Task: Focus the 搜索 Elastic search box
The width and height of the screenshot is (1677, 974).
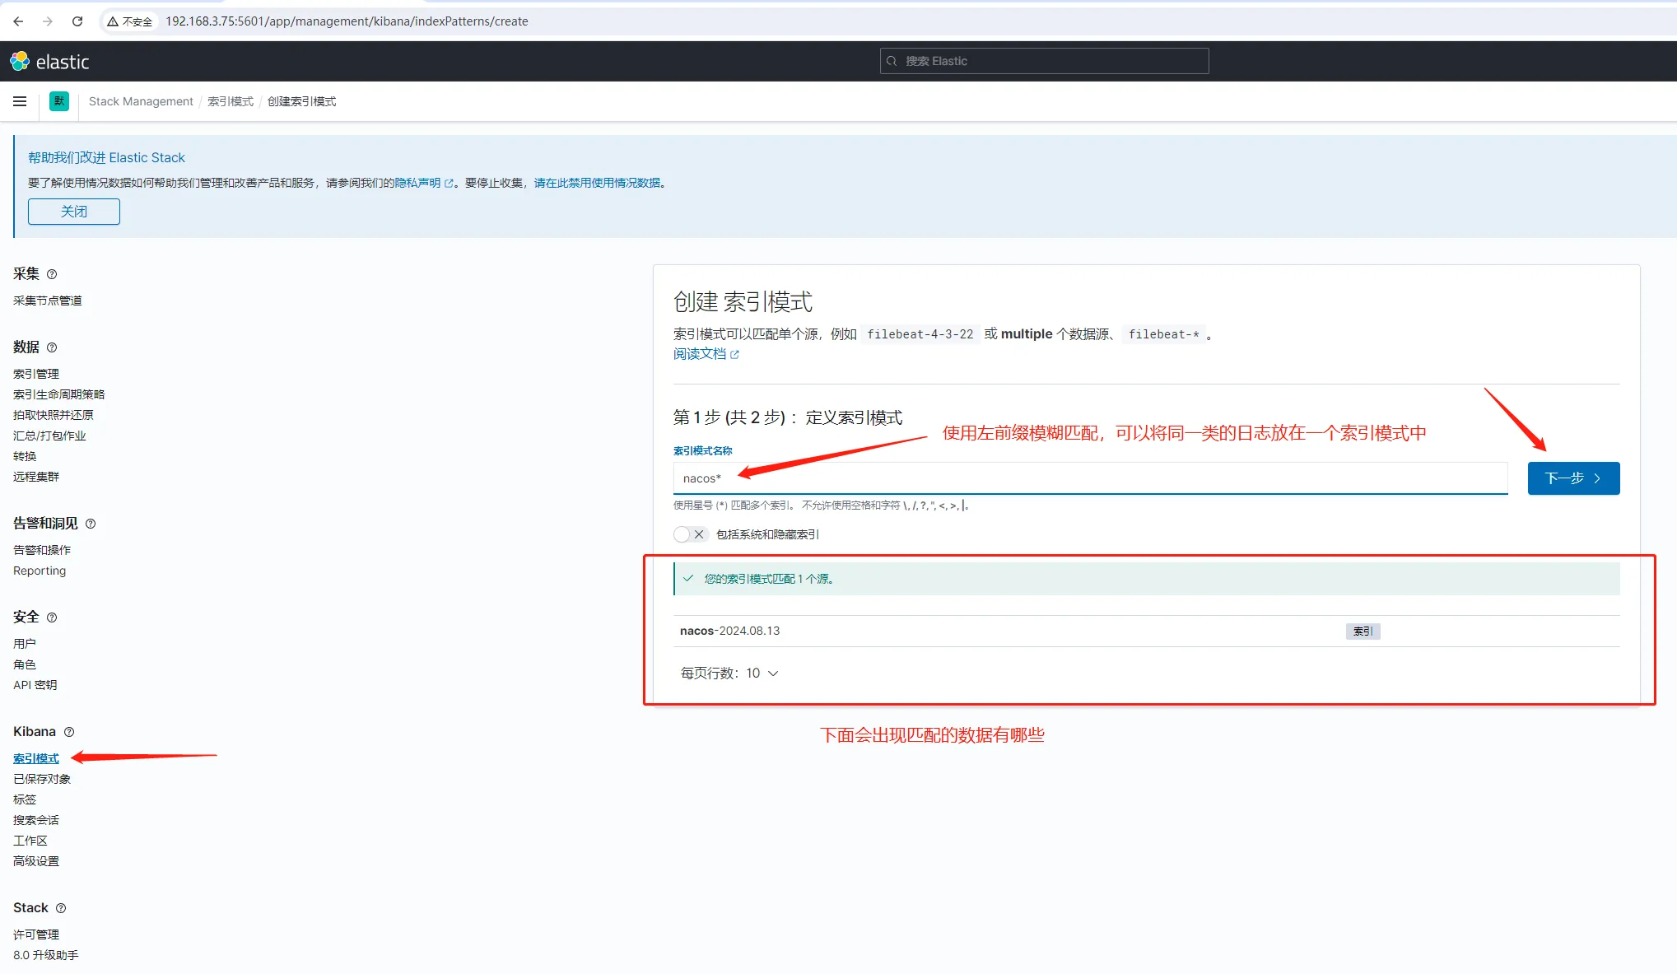Action: tap(1044, 61)
